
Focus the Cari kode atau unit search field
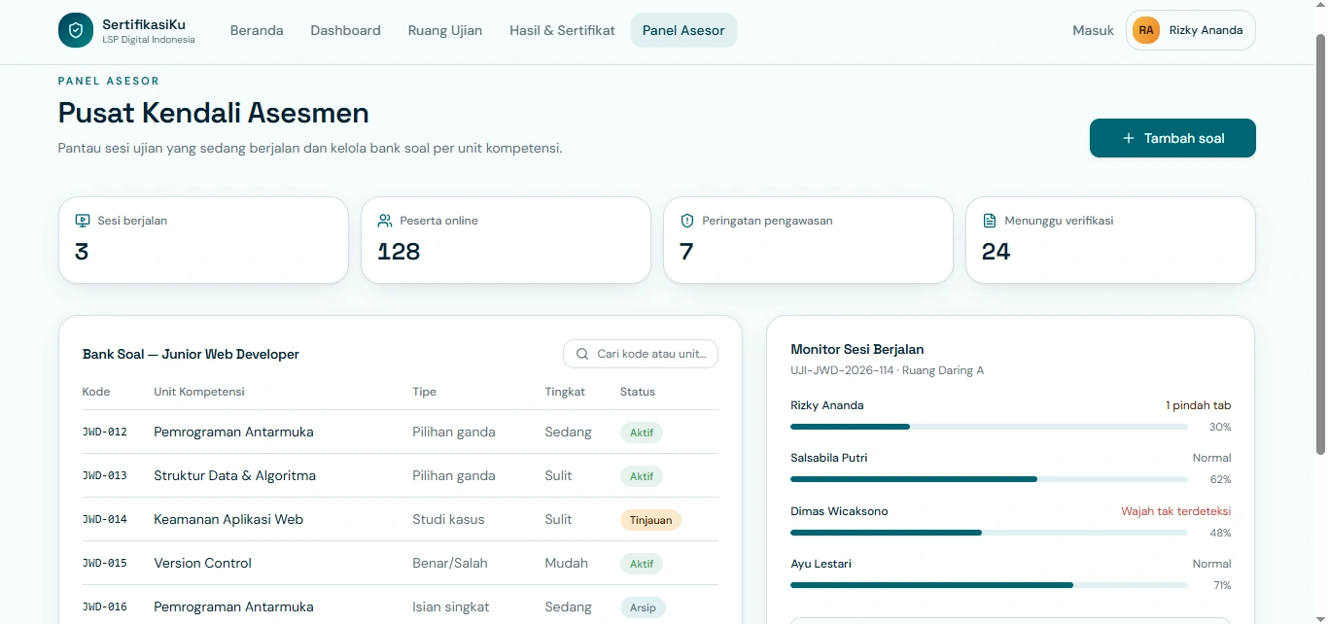point(641,354)
